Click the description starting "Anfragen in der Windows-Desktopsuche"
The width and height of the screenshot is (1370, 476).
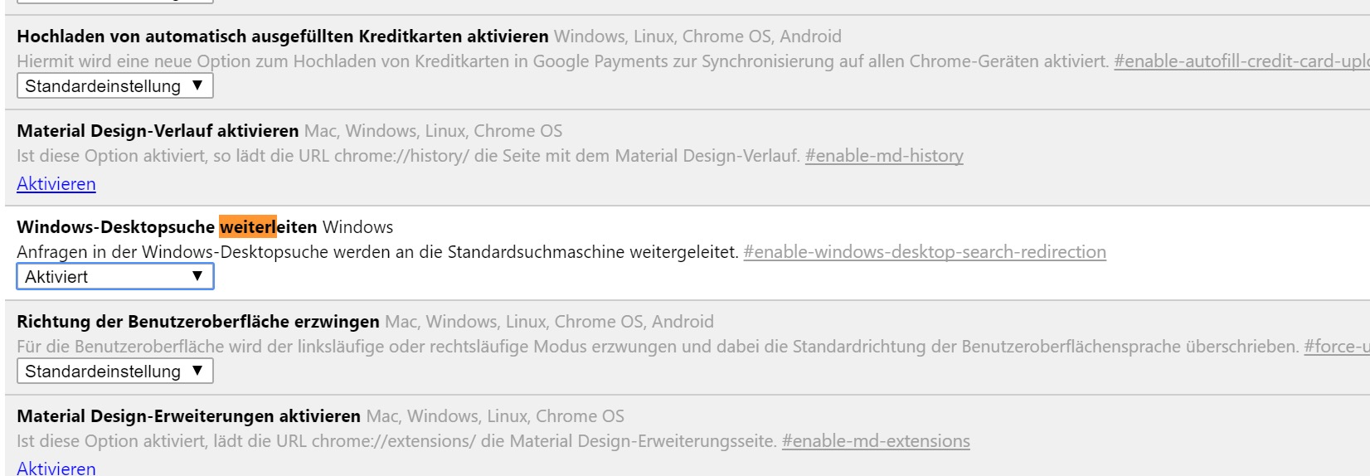(x=377, y=252)
